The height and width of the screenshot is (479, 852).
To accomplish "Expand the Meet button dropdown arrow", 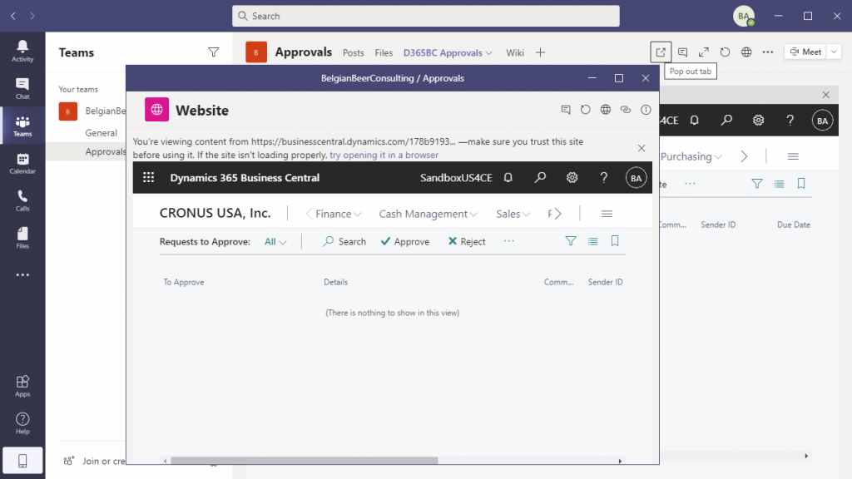I will pos(834,52).
